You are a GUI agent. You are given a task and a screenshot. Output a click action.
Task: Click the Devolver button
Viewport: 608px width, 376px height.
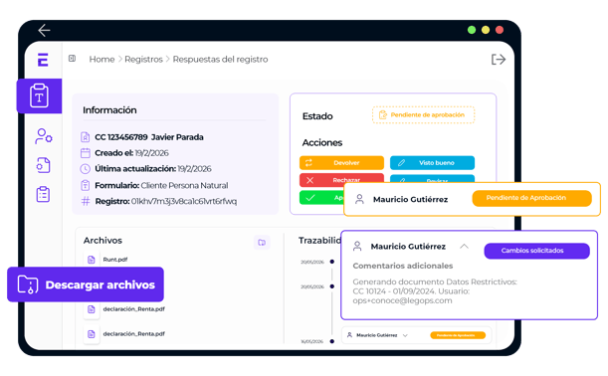coord(341,163)
